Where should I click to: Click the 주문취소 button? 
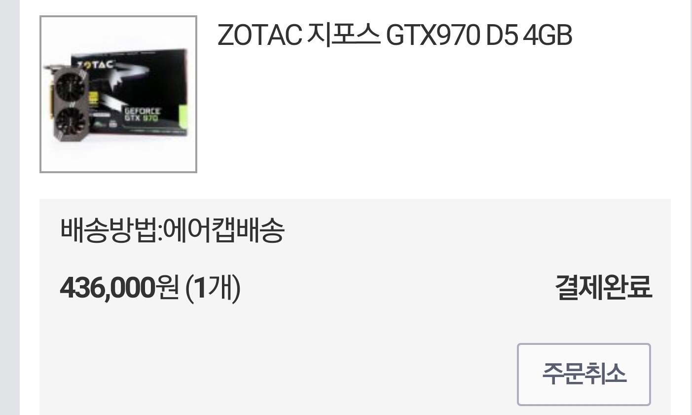coord(584,375)
